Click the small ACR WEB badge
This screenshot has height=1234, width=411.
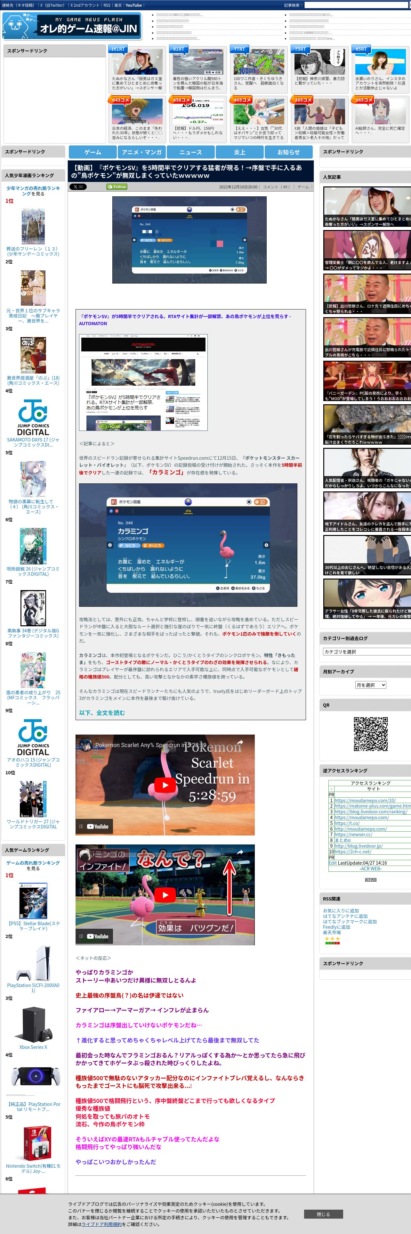pyautogui.click(x=370, y=880)
